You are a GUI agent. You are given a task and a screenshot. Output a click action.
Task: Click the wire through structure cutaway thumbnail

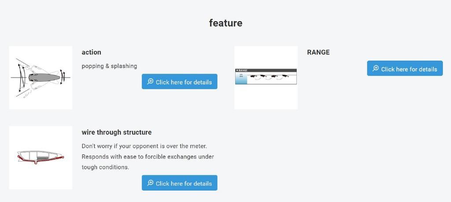pyautogui.click(x=41, y=158)
